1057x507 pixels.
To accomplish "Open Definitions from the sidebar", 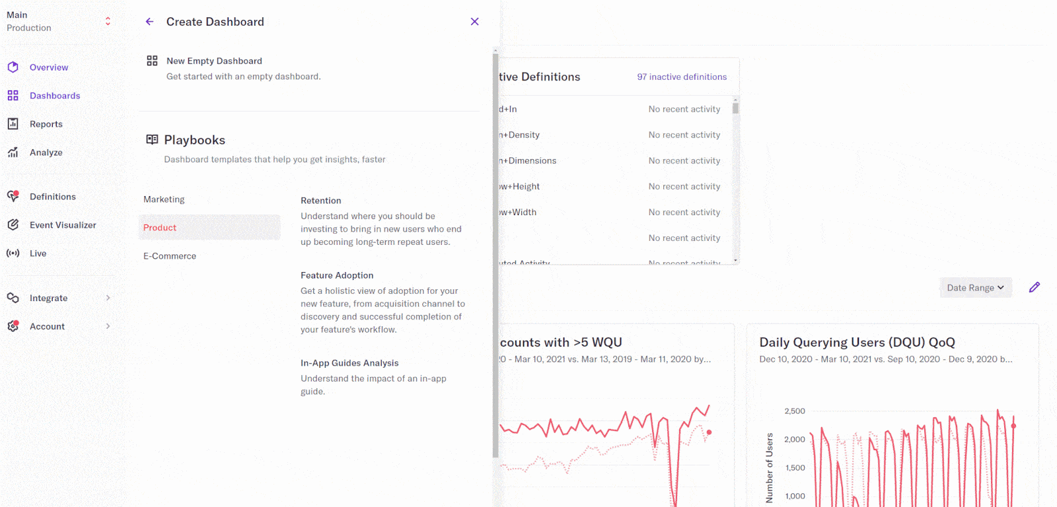I will pos(52,196).
